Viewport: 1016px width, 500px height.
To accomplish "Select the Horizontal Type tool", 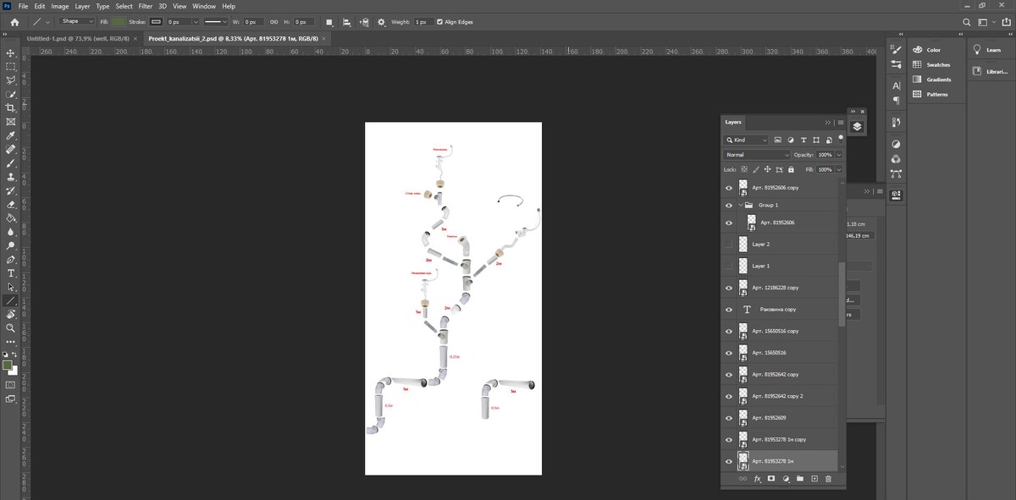I will 10,273.
